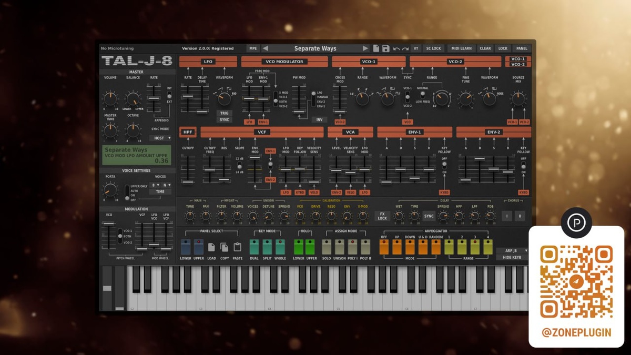Open the voices count 8 dropdown
The height and width of the screenshot is (355, 631).
(x=155, y=185)
